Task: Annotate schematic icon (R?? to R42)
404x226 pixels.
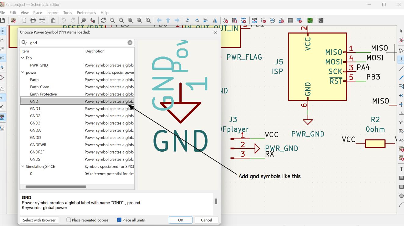Action: coord(254,20)
